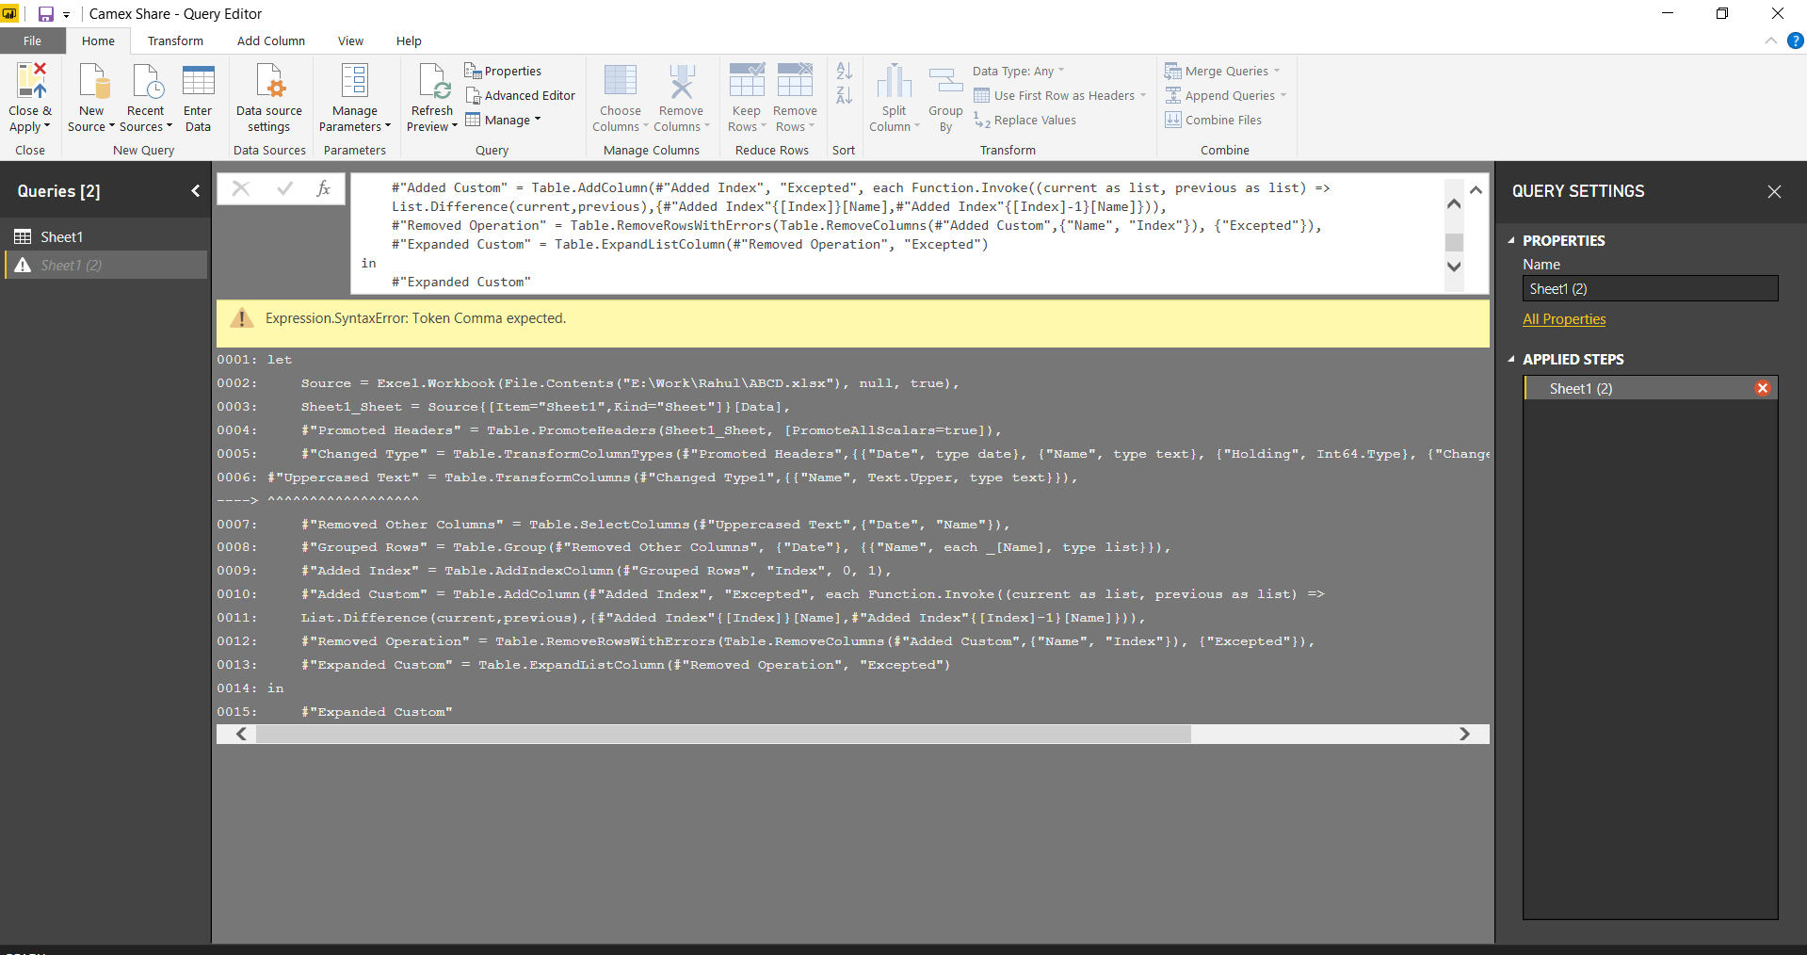Cancel formula edit with X icon
This screenshot has height=955, width=1807.
pyautogui.click(x=241, y=188)
